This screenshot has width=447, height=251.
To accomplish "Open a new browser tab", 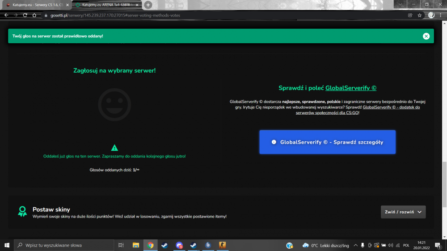I will tap(148, 5).
